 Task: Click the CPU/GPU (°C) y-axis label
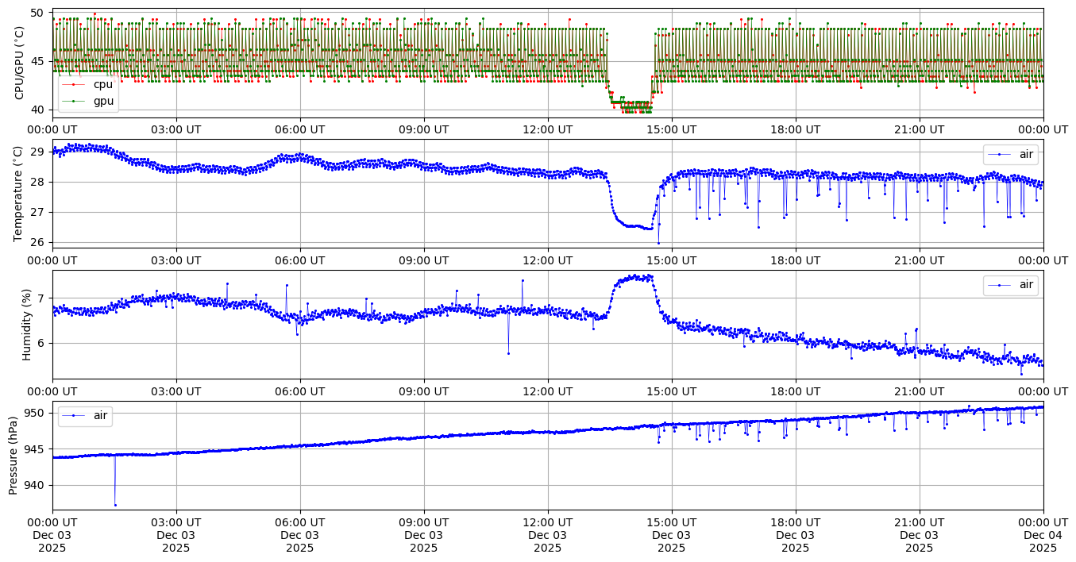click(x=19, y=64)
